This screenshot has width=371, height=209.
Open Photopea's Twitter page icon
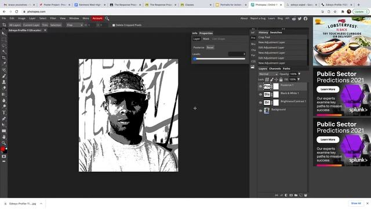click(x=300, y=19)
